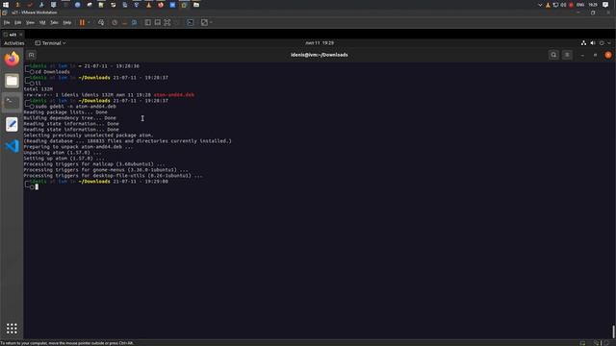The width and height of the screenshot is (616, 346).
Task: Click the terminal prompt cursor line
Action: pyautogui.click(x=37, y=187)
